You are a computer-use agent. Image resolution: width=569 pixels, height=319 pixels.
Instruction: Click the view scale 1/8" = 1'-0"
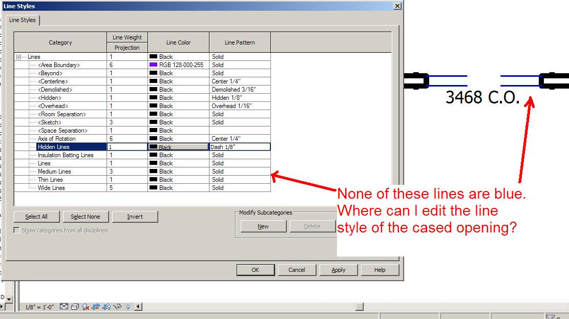click(x=39, y=307)
